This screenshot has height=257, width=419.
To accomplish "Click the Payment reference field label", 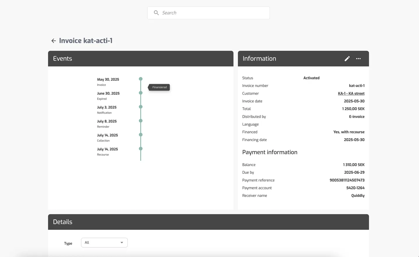I will [258, 180].
